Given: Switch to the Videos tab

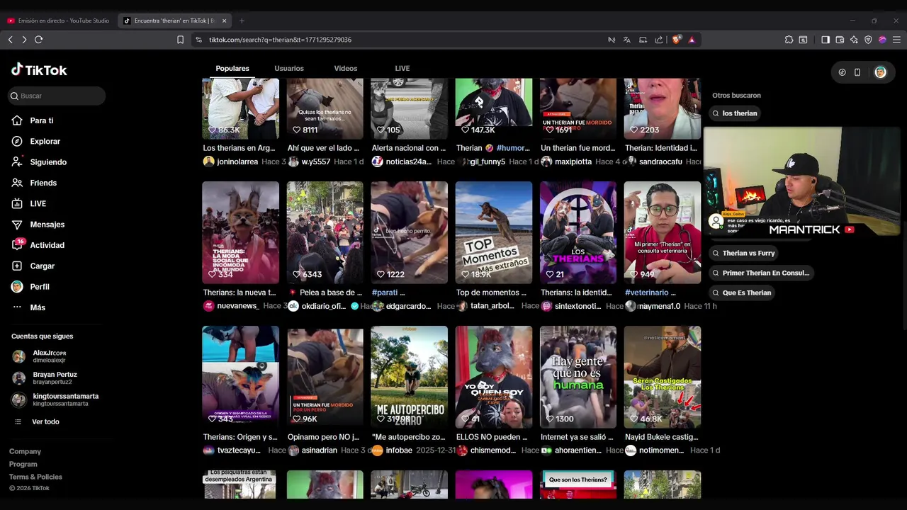Looking at the screenshot, I should pyautogui.click(x=346, y=68).
